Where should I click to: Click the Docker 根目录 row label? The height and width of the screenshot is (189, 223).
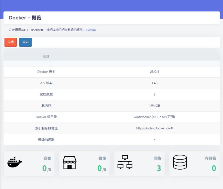point(46,117)
